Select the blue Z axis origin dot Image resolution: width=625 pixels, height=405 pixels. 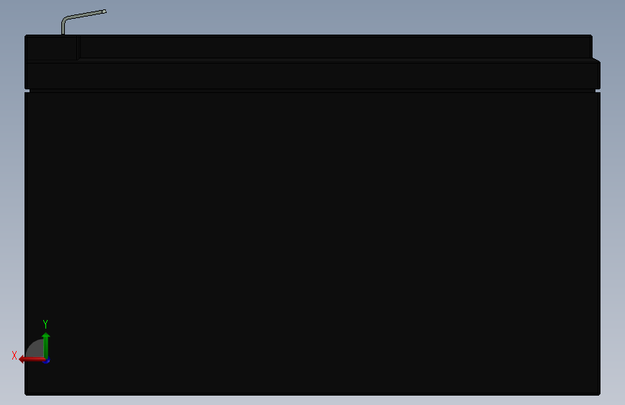[x=47, y=361]
